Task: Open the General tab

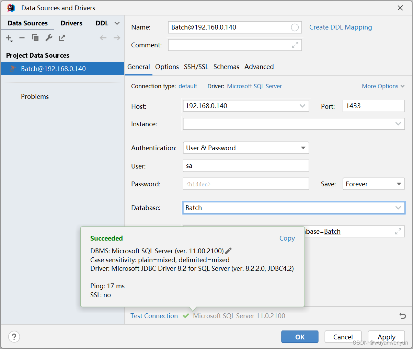Action: (x=139, y=67)
